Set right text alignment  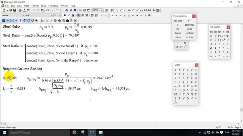tap(87, 15)
